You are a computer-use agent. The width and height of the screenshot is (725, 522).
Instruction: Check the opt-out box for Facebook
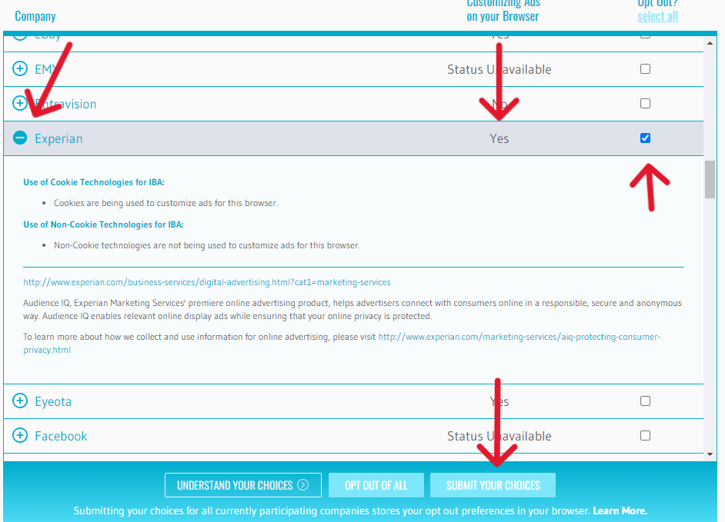coord(645,436)
